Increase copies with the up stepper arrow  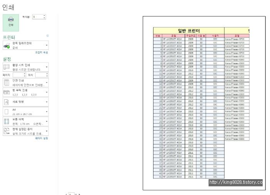[44, 16]
